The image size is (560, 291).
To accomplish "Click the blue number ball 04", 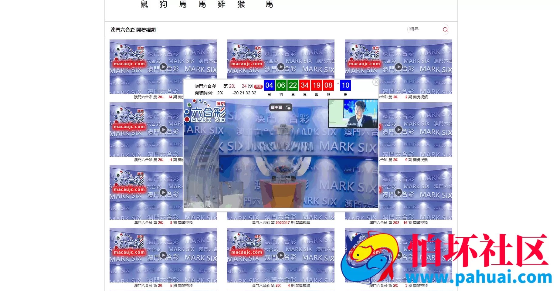I will [x=269, y=85].
